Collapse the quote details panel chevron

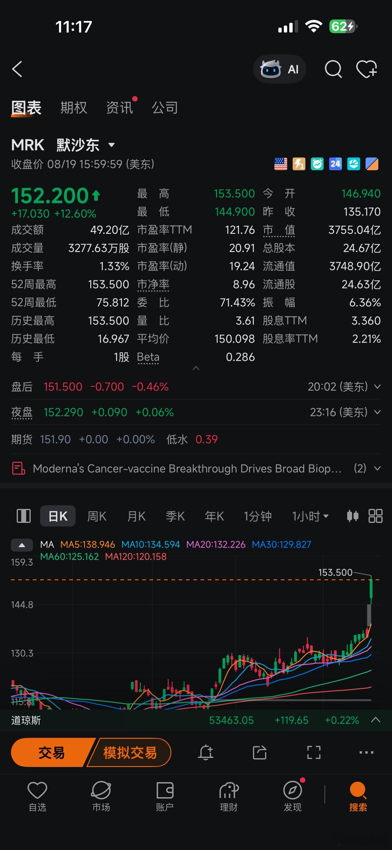[x=196, y=368]
